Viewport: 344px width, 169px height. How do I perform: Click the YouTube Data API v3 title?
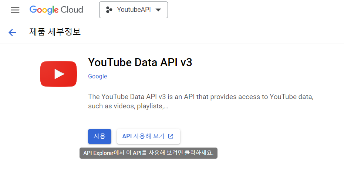coord(140,62)
